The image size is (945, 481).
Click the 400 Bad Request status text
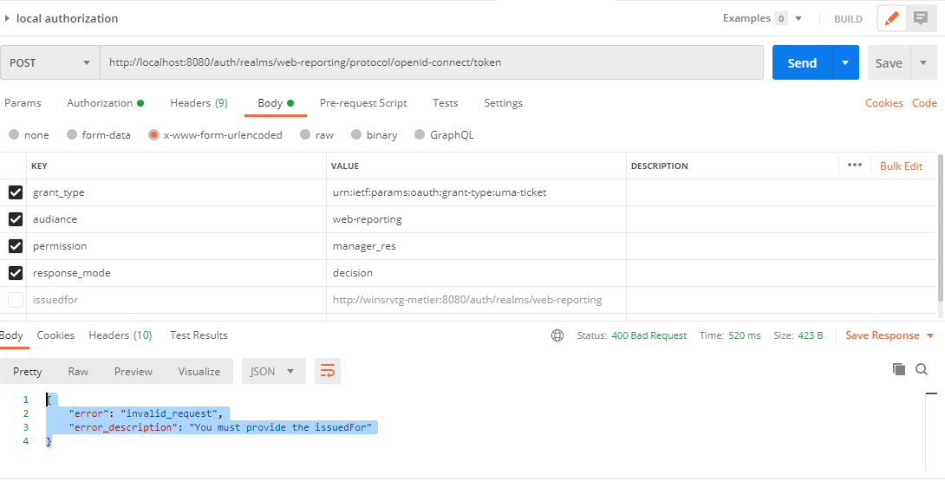pos(649,335)
